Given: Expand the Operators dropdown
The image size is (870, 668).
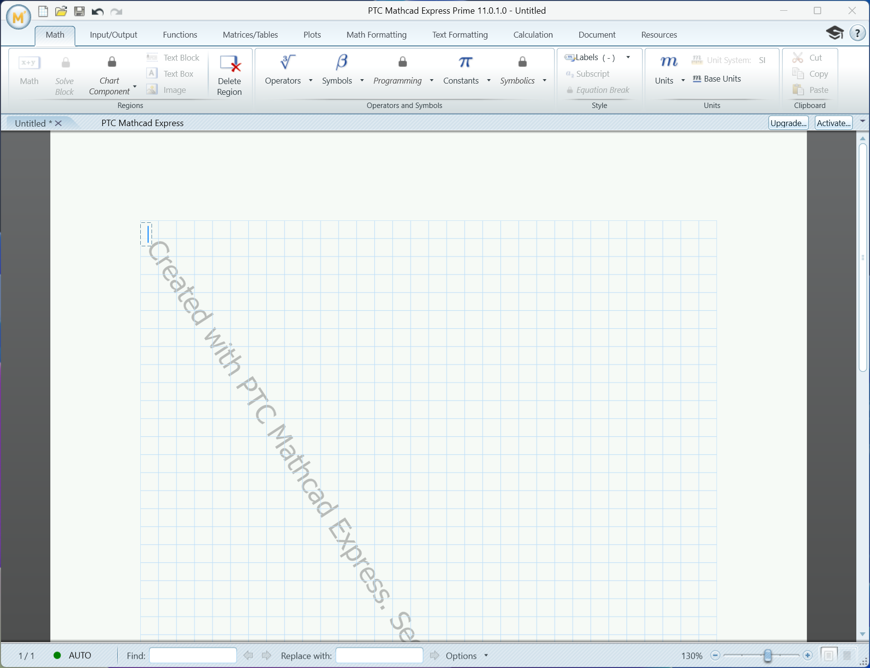Looking at the screenshot, I should coord(311,81).
